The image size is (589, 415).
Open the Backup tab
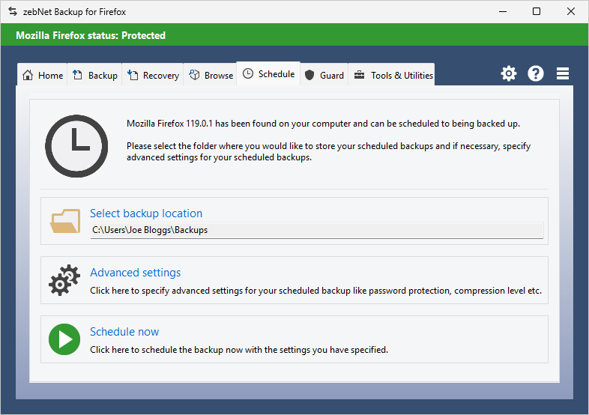[x=95, y=75]
